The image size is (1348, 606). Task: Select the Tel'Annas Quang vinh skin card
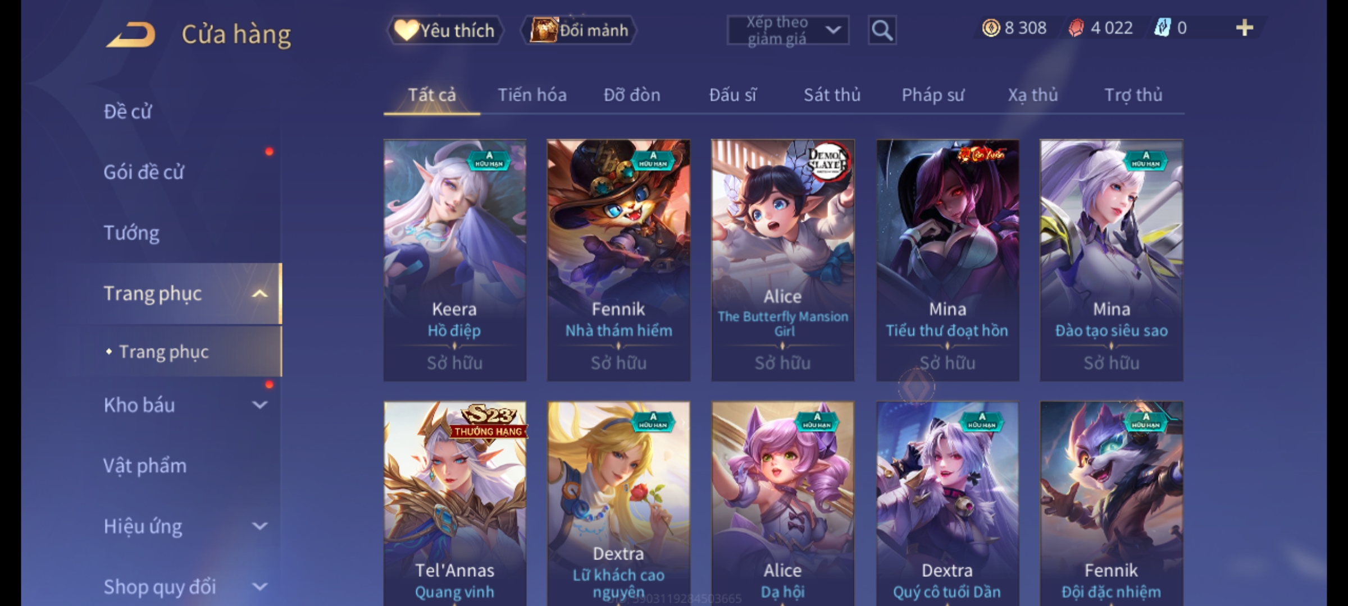454,503
